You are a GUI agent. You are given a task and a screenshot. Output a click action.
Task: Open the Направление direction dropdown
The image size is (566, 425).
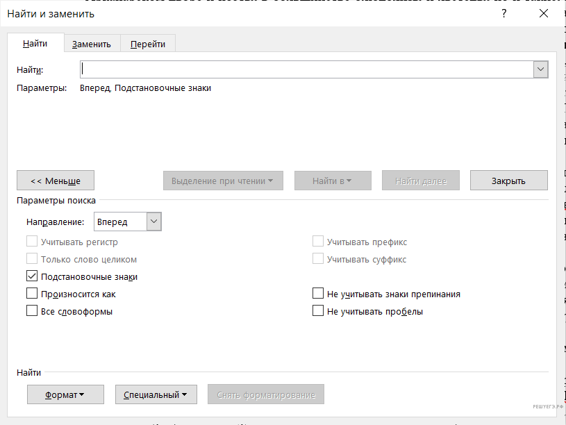[154, 222]
